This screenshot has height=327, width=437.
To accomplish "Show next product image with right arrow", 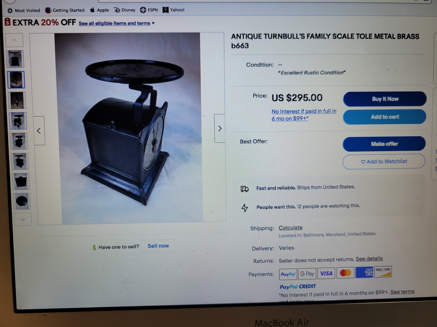I will (x=220, y=128).
